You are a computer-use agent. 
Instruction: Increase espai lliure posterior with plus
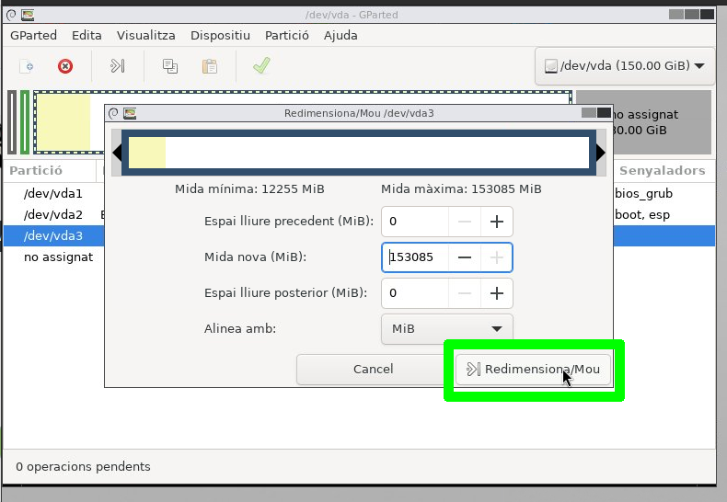click(x=497, y=293)
